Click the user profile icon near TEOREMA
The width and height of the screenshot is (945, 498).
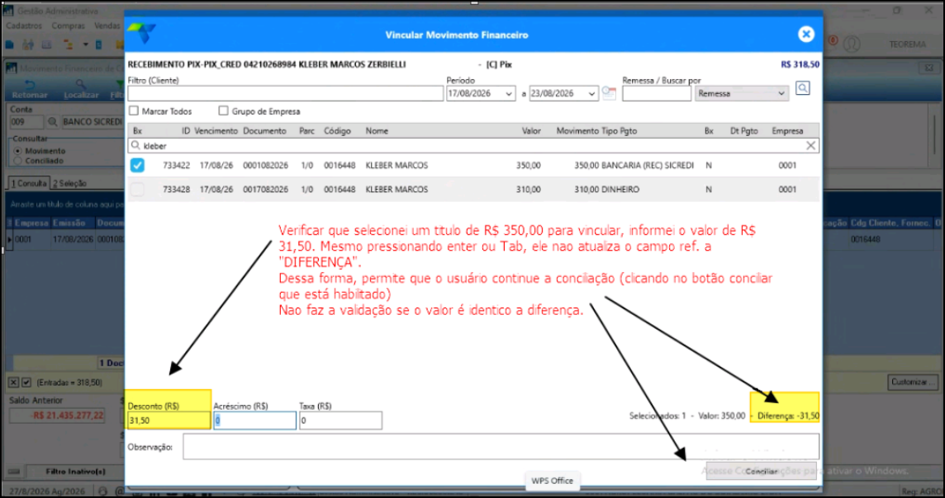851,44
